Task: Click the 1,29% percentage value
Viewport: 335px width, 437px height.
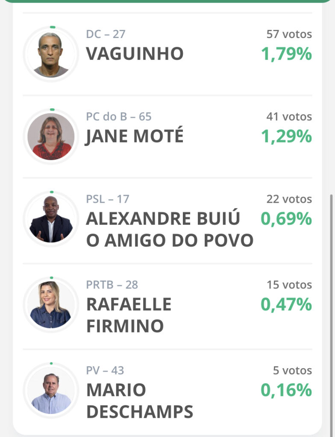Action: click(x=286, y=136)
